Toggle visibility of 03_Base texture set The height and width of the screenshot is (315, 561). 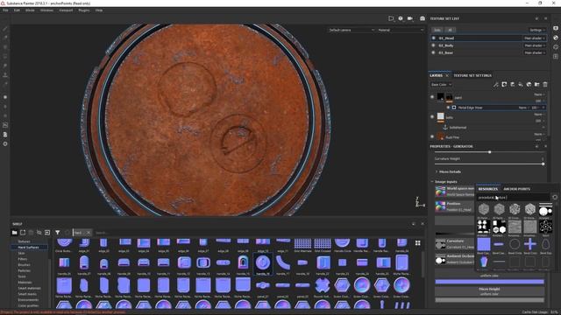click(x=433, y=52)
